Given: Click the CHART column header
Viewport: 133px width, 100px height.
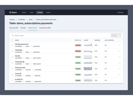Looking at the screenshot, I should click(86, 40).
